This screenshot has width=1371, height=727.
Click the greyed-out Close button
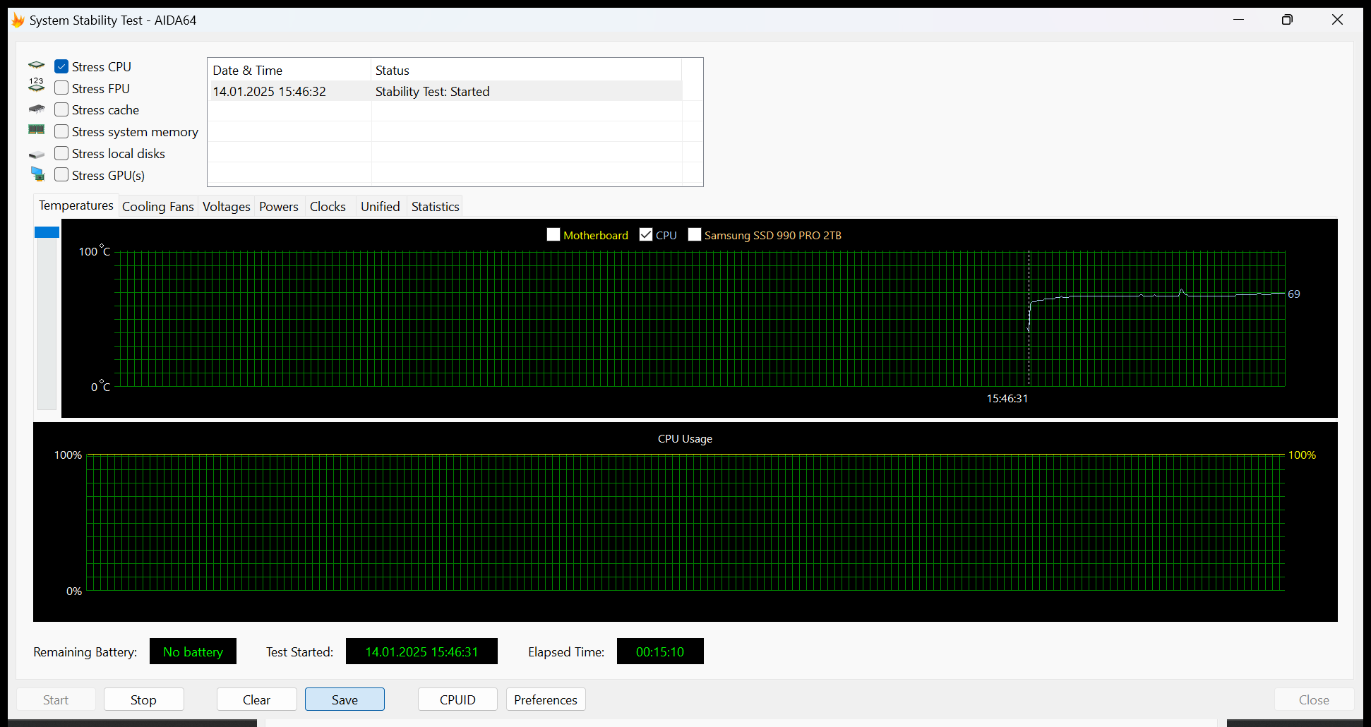1314,699
